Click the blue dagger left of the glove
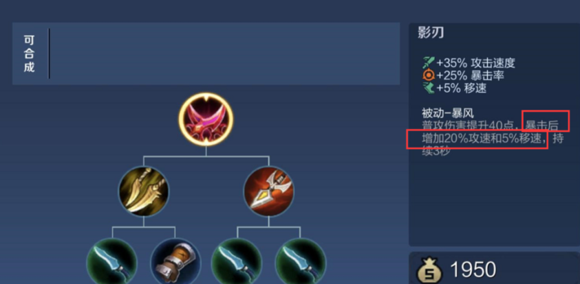 tap(112, 263)
